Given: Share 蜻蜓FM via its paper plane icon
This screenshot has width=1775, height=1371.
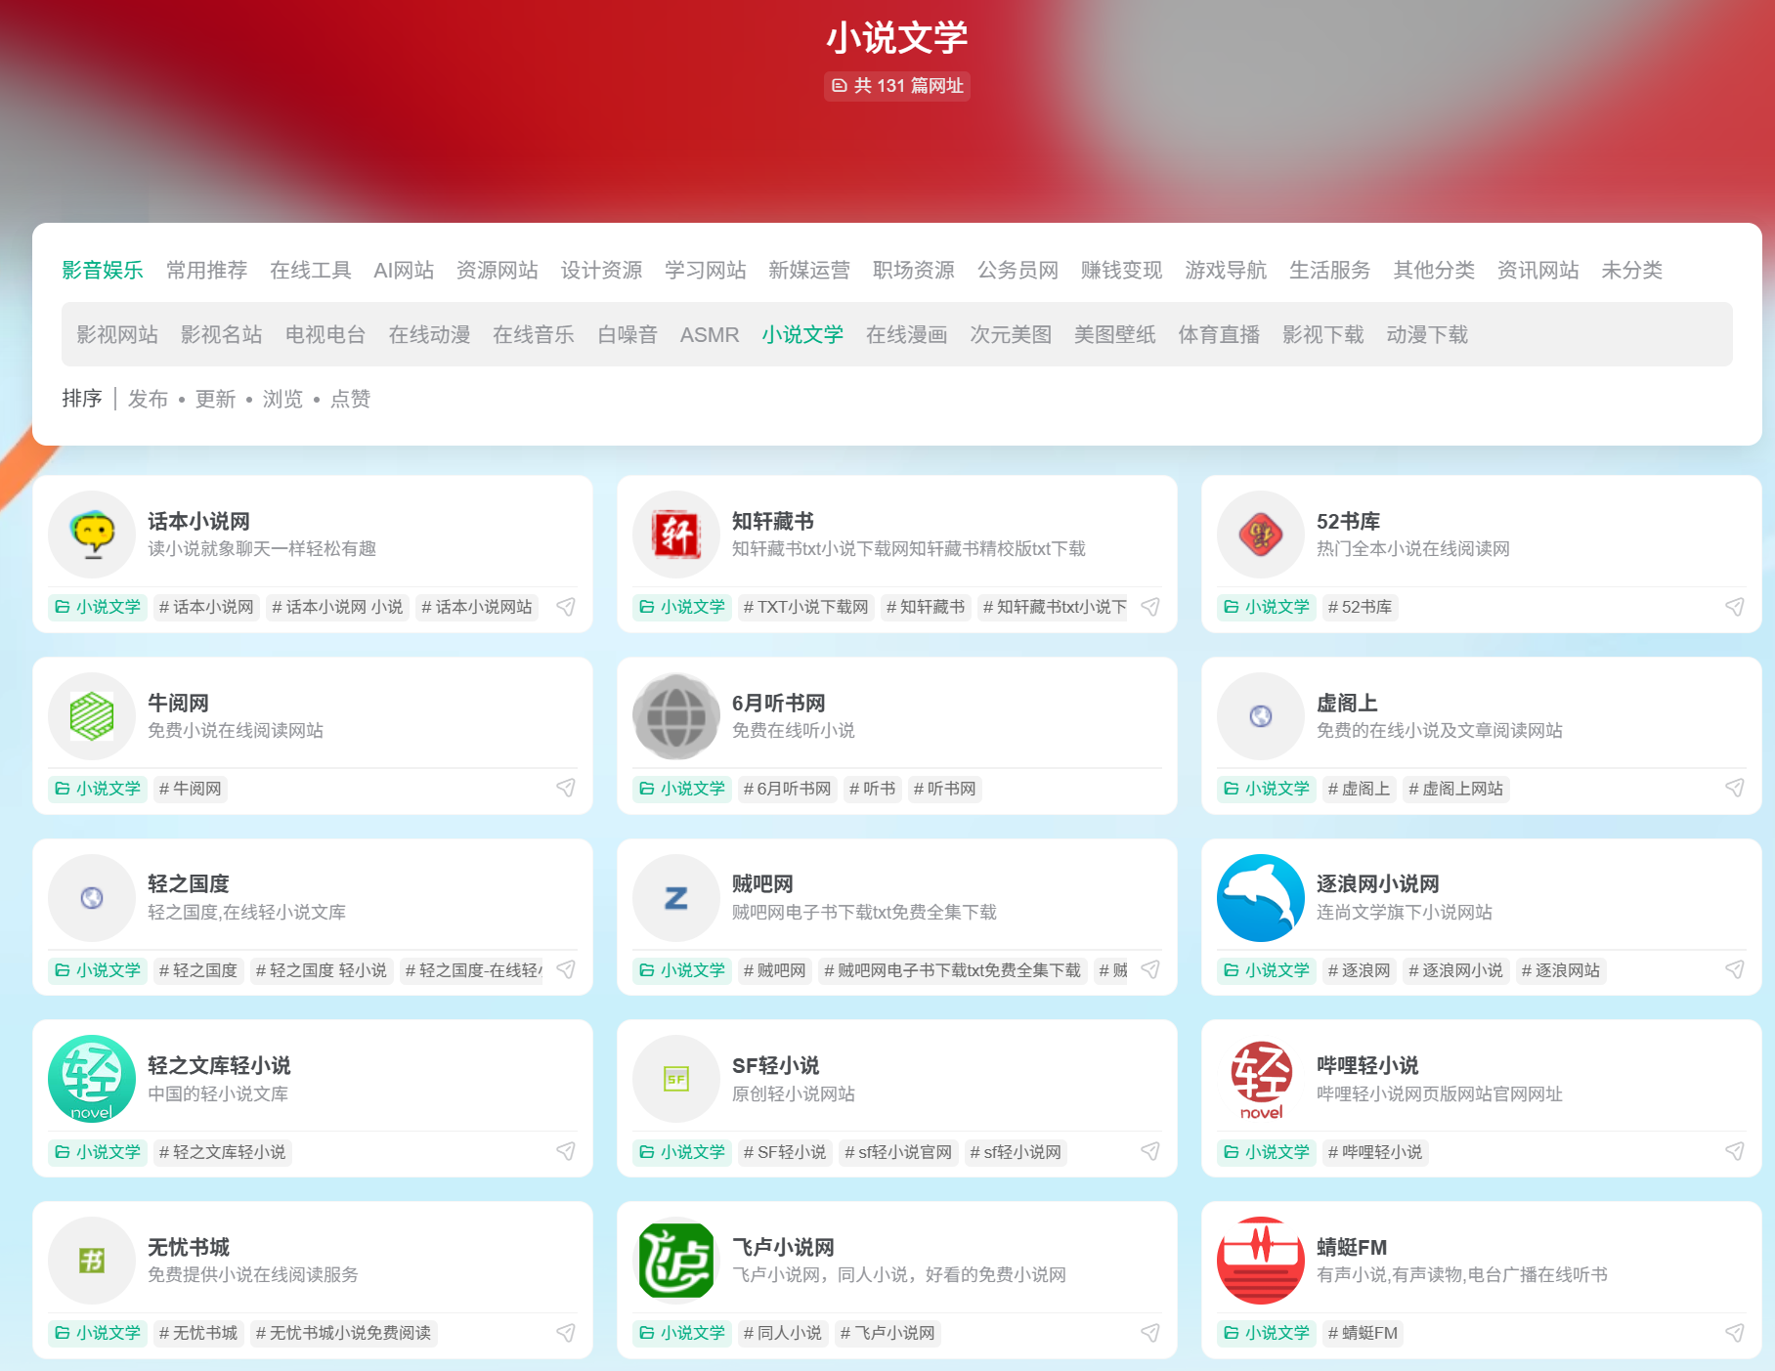Looking at the screenshot, I should coord(1735,1333).
